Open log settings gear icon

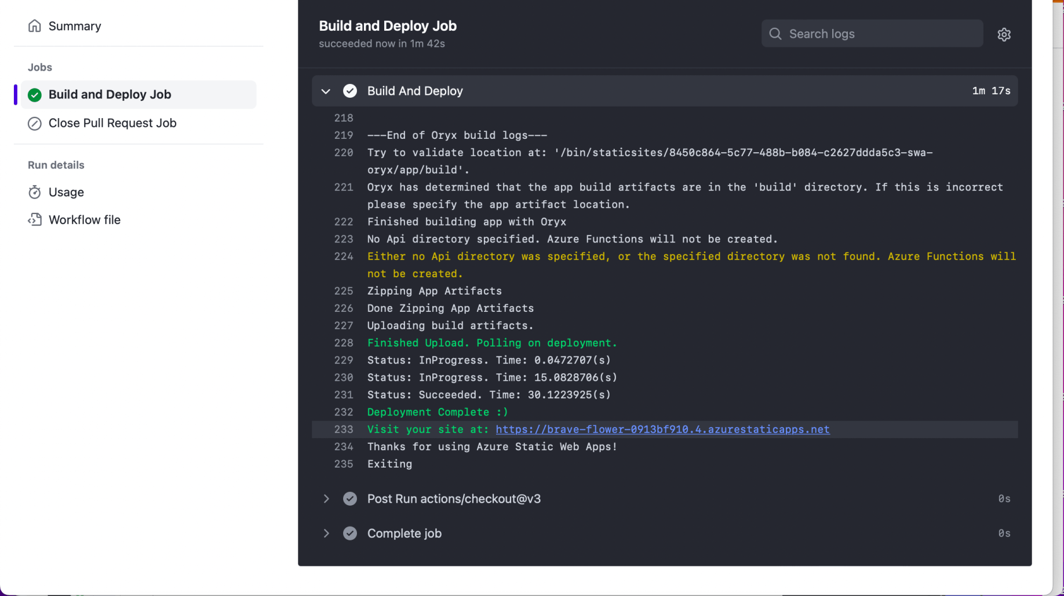coord(1004,35)
